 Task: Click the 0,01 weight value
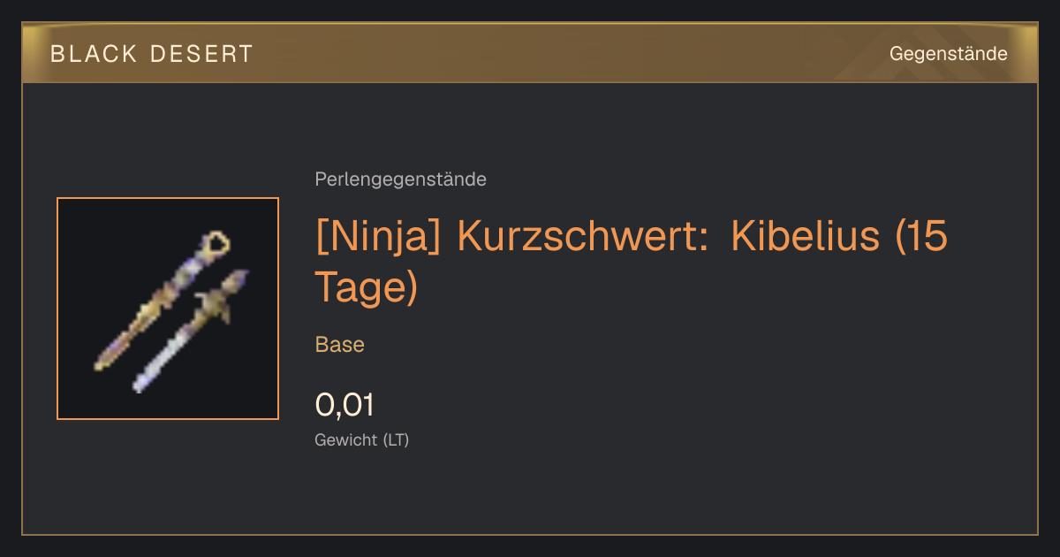pyautogui.click(x=344, y=405)
